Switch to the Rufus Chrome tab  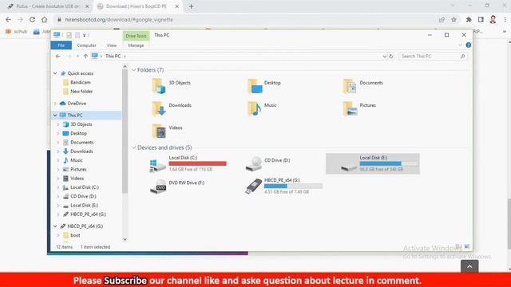[x=47, y=6]
